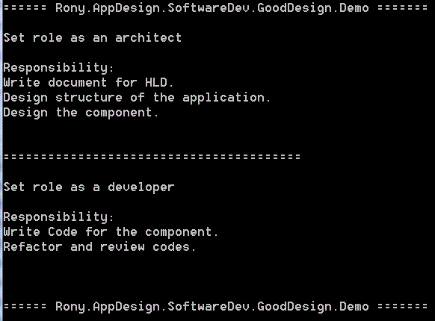Click the word 'application.' in the output
The image size is (435, 321).
tap(226, 98)
